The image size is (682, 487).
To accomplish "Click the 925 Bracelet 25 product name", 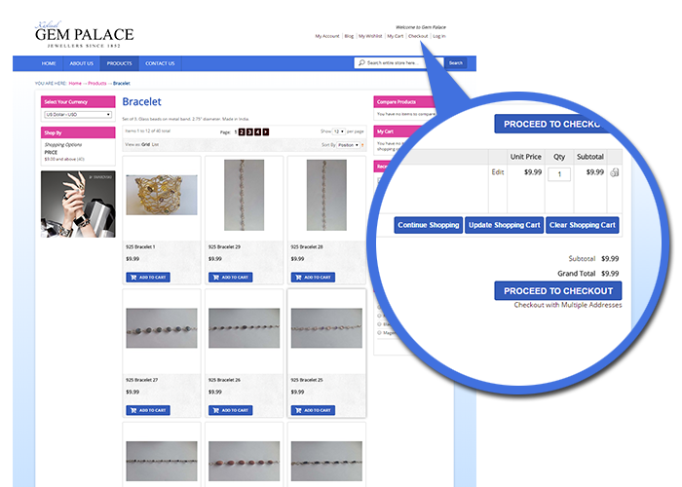I will click(307, 380).
